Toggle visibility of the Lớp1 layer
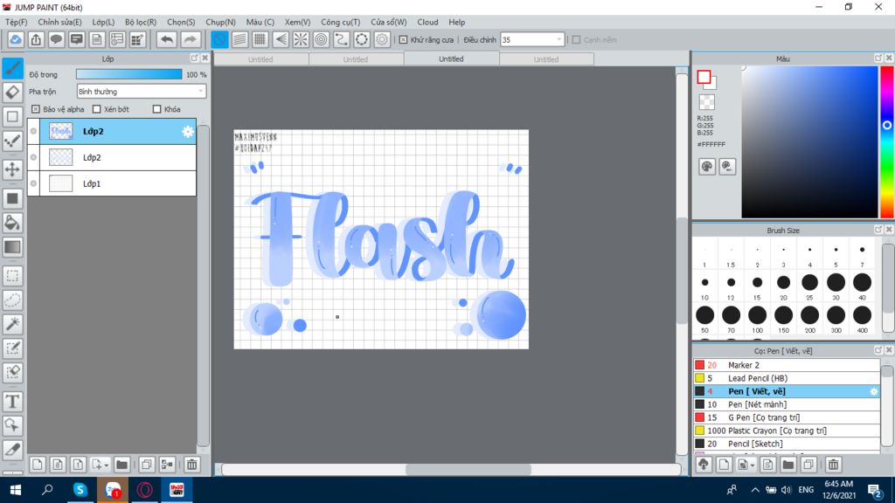The width and height of the screenshot is (895, 503). click(x=34, y=183)
